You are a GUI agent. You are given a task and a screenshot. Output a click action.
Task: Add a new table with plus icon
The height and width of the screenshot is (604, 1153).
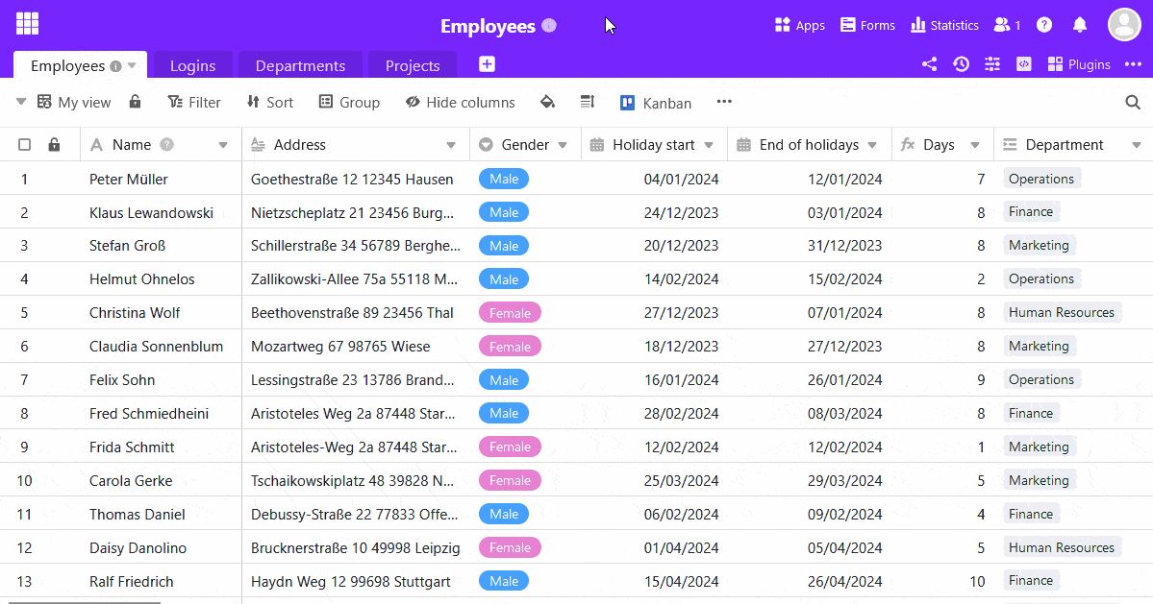tap(487, 64)
